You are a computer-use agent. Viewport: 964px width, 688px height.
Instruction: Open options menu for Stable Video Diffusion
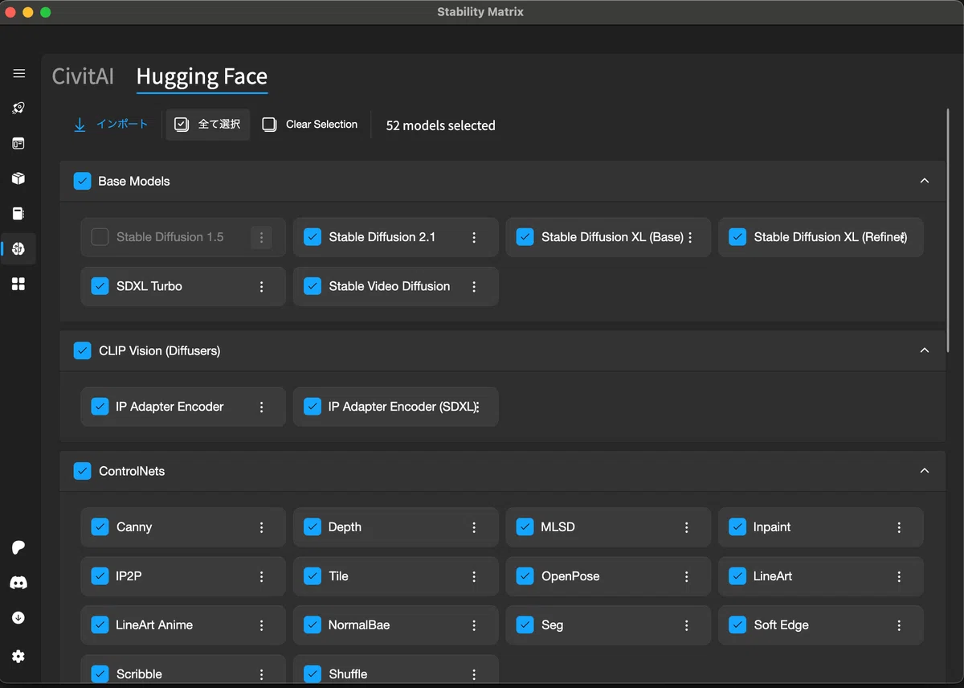(474, 286)
